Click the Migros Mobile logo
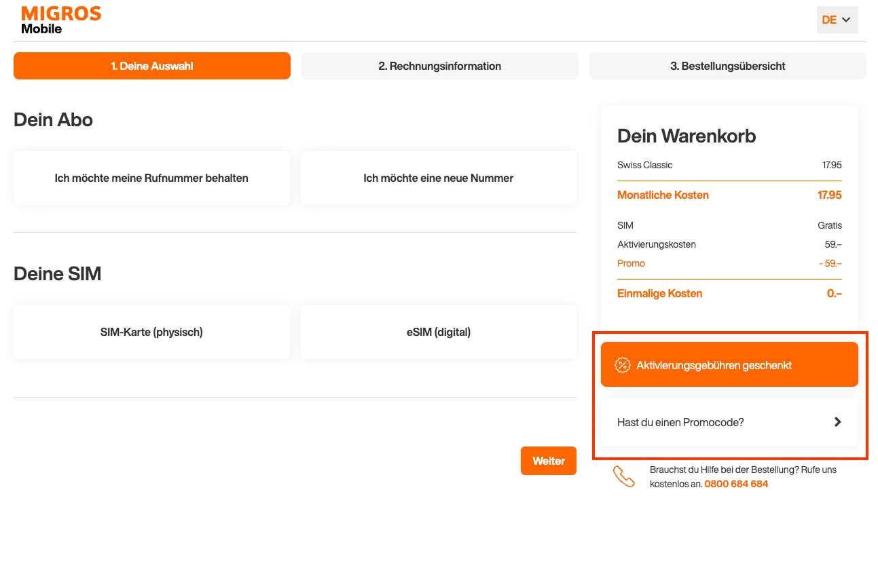878x570 pixels. (61, 20)
